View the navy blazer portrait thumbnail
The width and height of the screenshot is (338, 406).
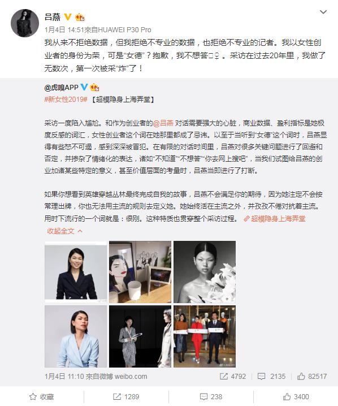click(x=76, y=272)
